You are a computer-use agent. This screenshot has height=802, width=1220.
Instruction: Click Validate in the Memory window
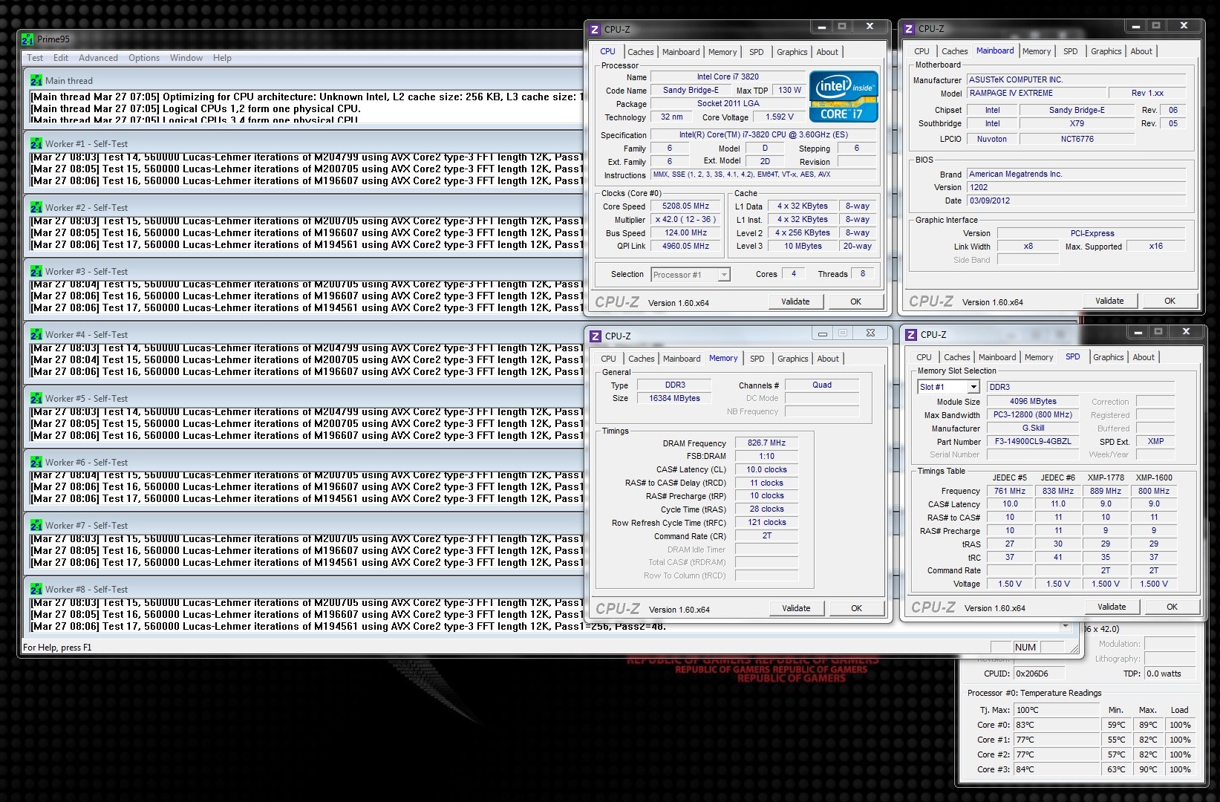tap(796, 608)
